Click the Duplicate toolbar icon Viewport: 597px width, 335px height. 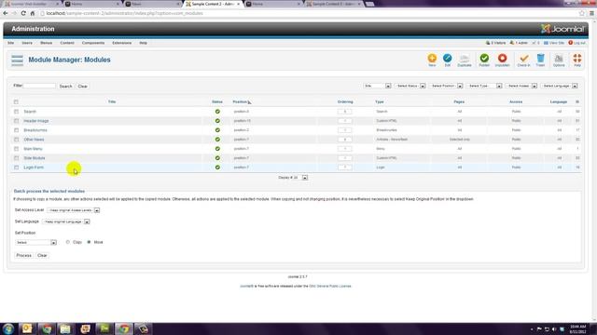(x=465, y=60)
